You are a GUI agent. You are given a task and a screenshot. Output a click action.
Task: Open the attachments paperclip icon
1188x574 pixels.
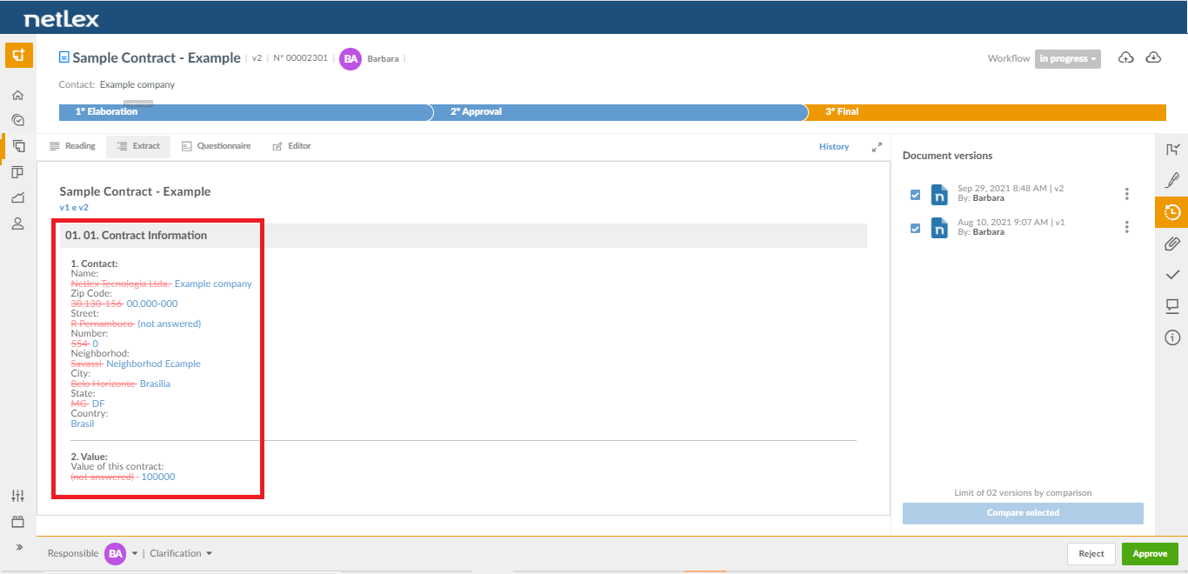[x=1172, y=244]
